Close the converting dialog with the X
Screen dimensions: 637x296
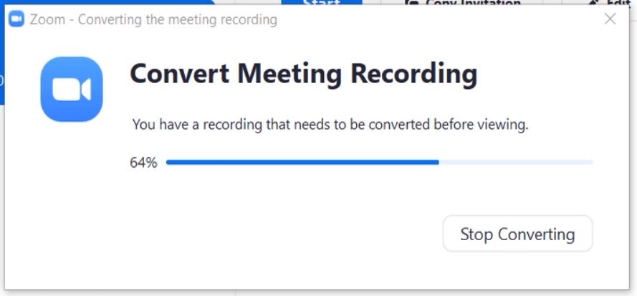click(610, 19)
